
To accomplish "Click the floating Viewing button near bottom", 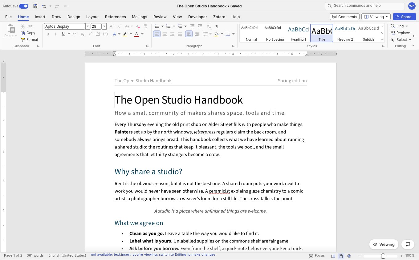I will (384, 244).
